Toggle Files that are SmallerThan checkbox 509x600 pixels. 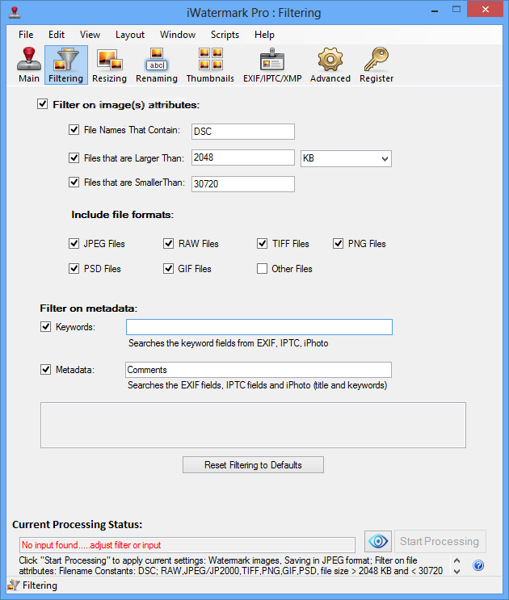[74, 183]
